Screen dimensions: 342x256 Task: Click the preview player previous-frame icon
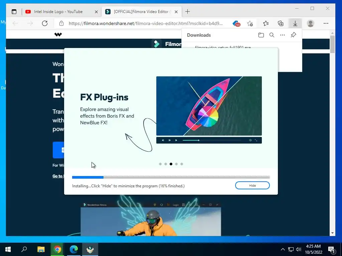click(x=163, y=140)
